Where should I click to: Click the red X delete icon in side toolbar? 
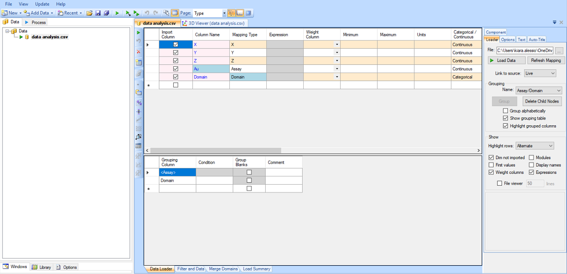(139, 52)
